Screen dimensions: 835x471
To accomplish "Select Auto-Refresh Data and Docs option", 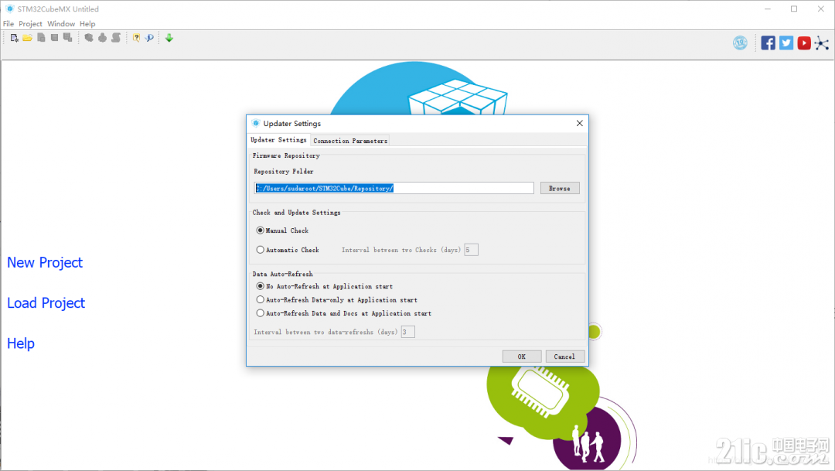I will tap(260, 312).
